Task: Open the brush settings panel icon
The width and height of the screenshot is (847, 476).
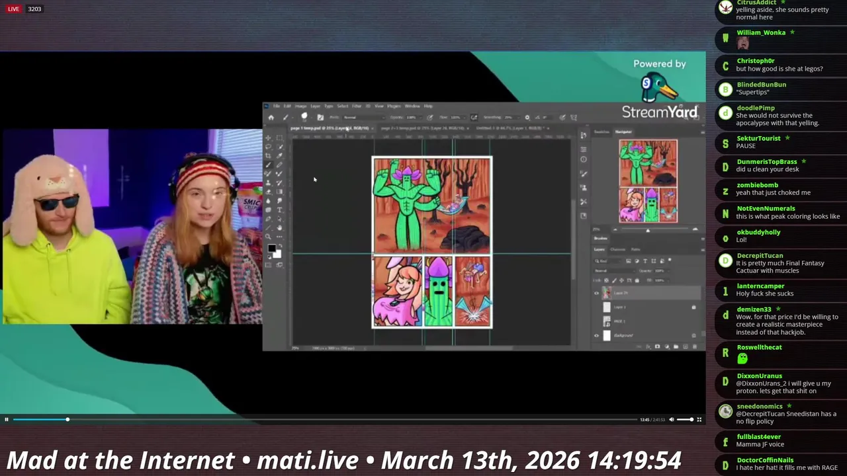Action: point(320,118)
